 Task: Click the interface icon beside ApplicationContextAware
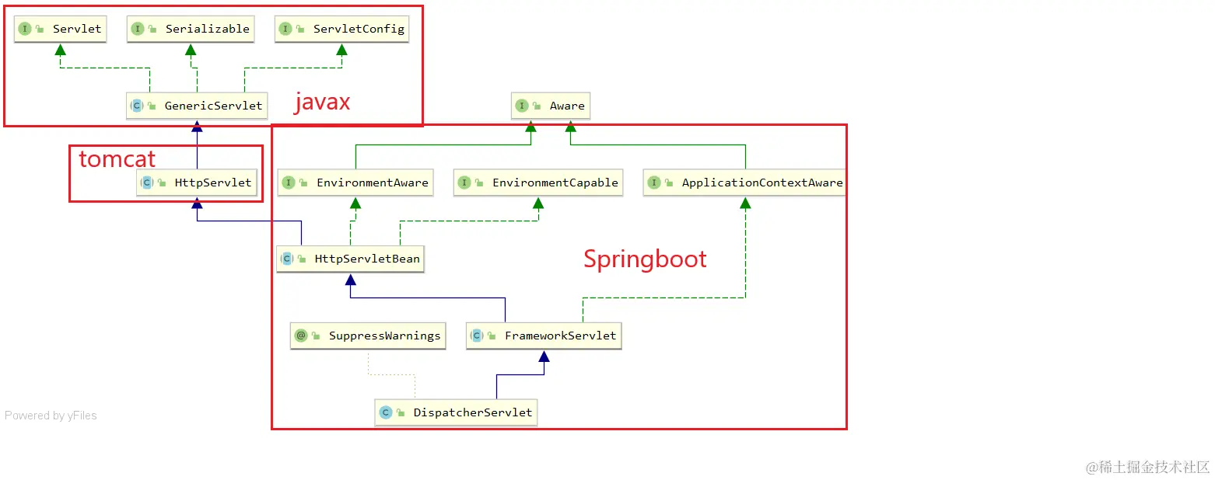654,183
